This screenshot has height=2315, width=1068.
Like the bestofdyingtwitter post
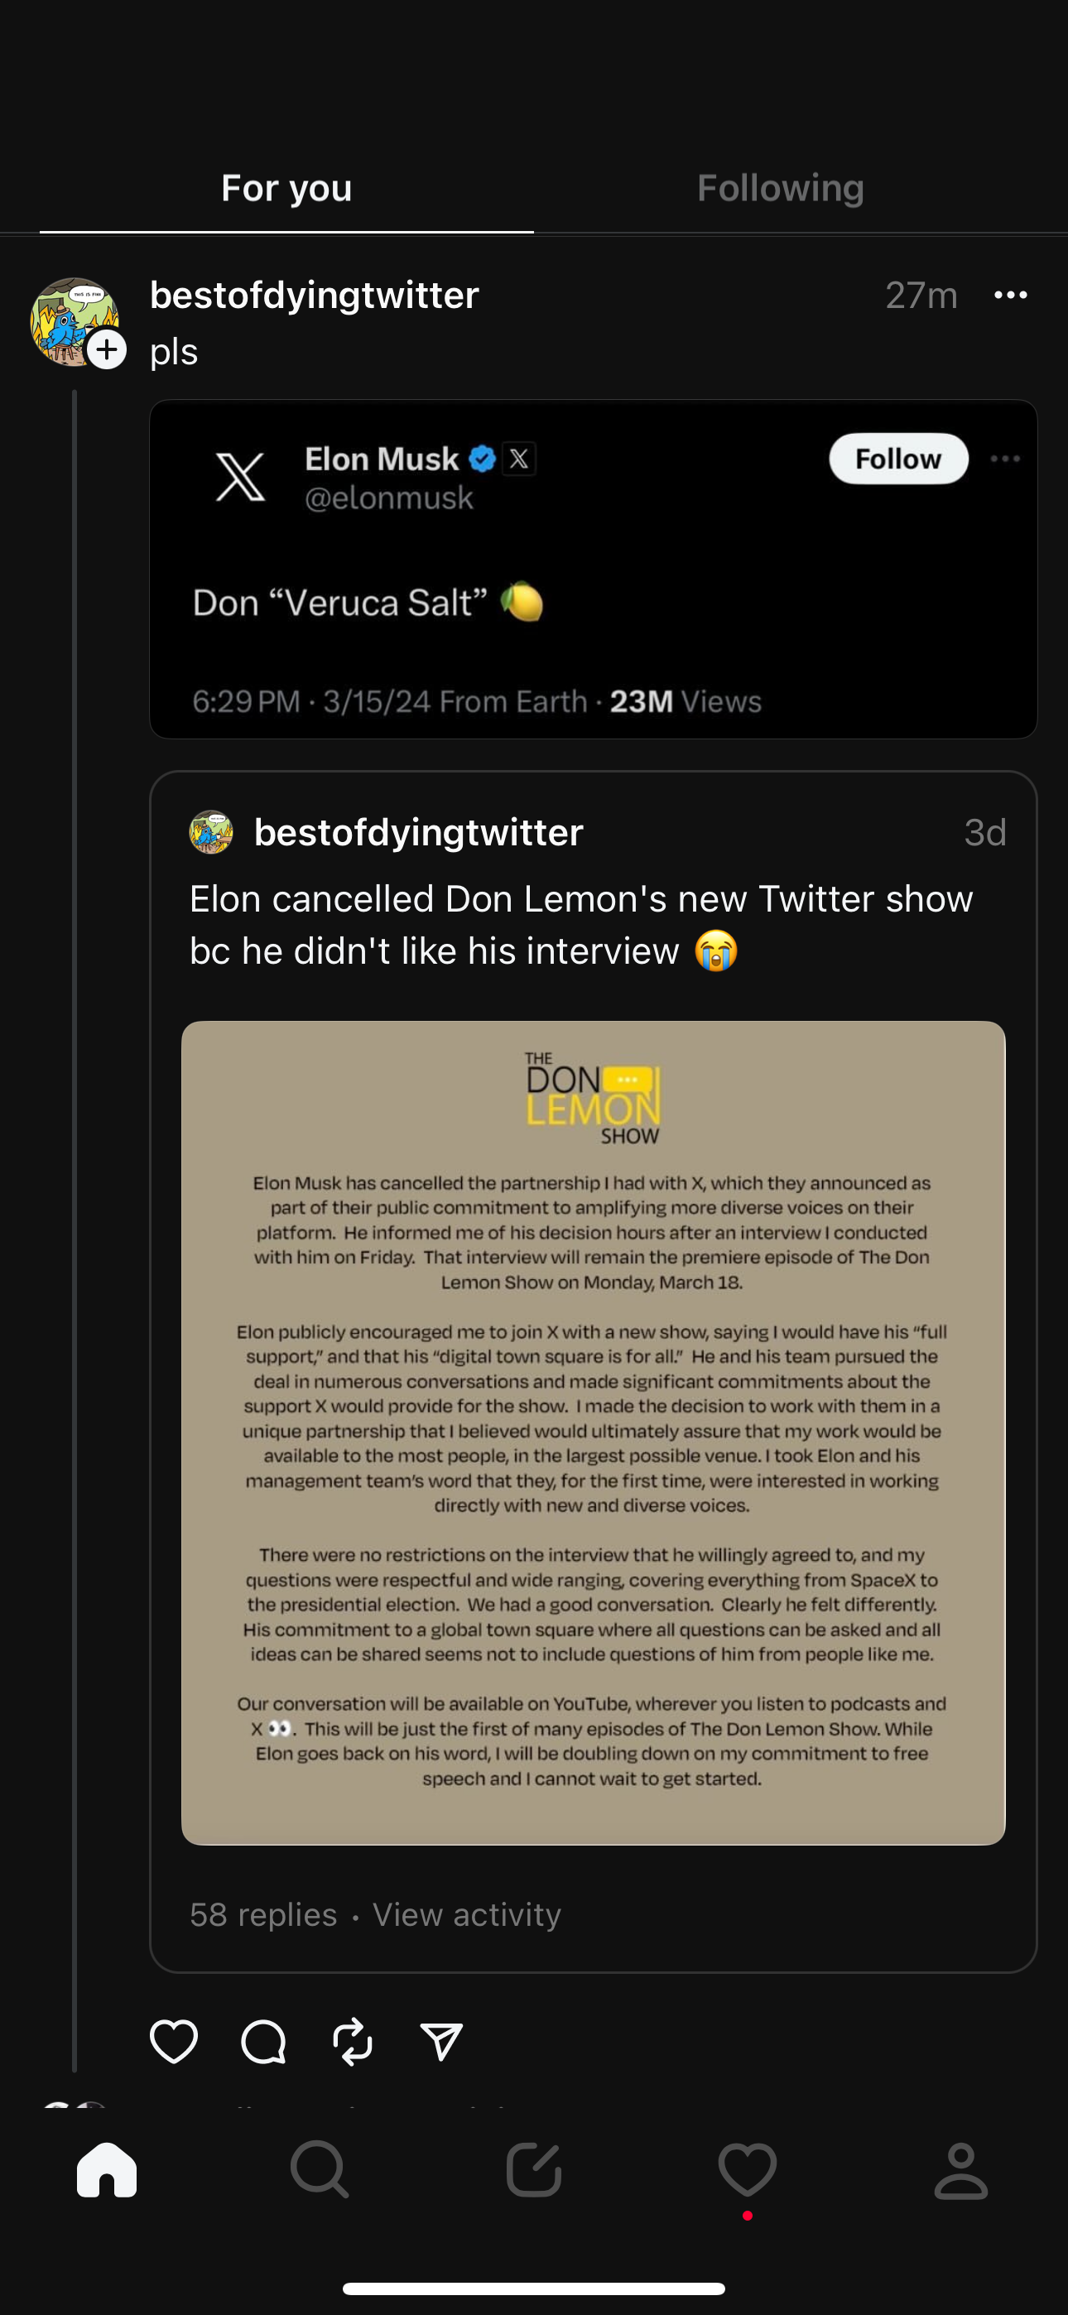(x=174, y=2041)
